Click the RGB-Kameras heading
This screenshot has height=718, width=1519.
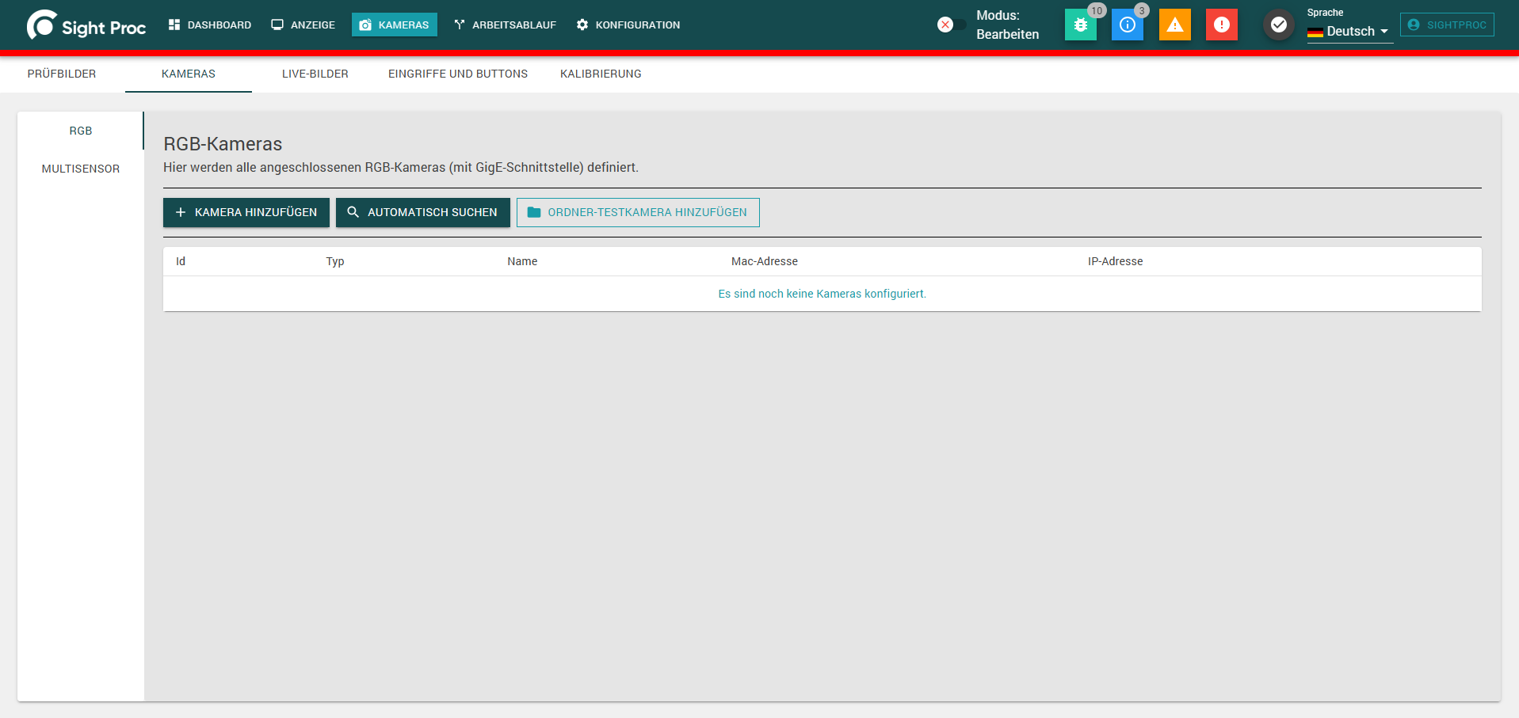(x=223, y=144)
